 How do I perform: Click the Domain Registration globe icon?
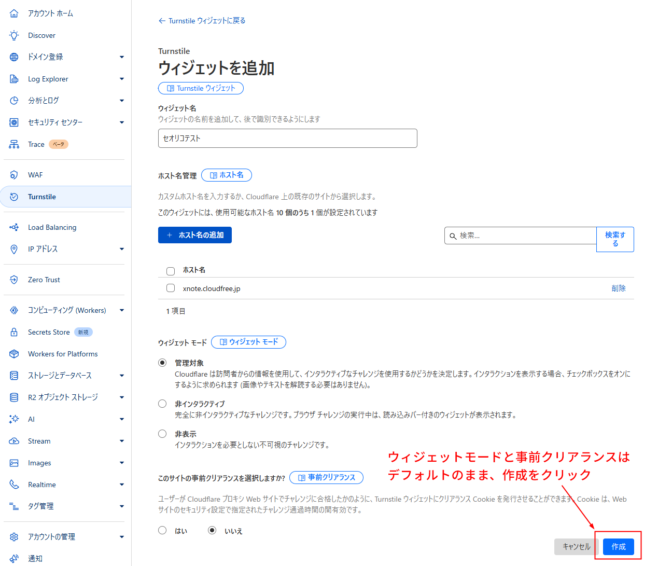pyautogui.click(x=14, y=57)
